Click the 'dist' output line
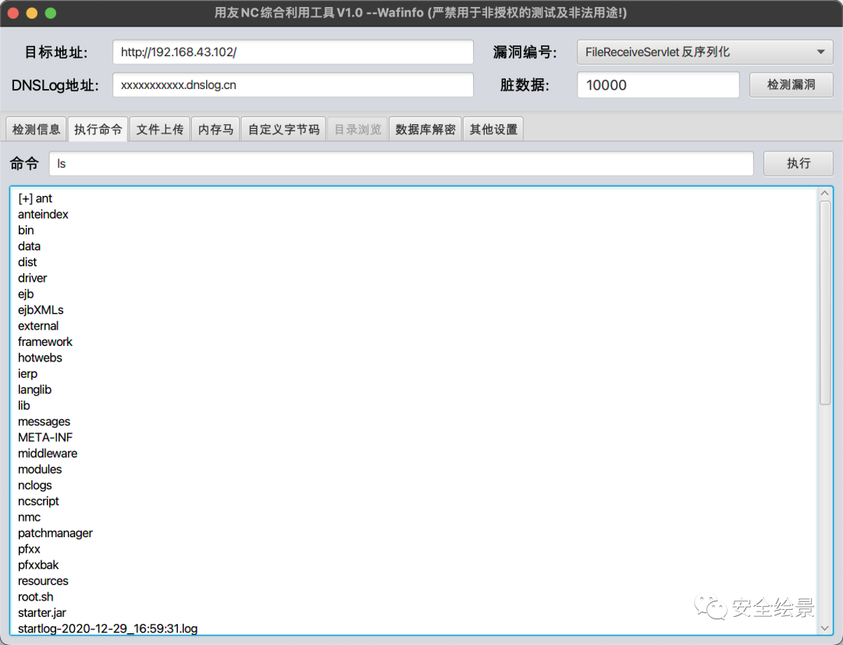 [x=27, y=262]
